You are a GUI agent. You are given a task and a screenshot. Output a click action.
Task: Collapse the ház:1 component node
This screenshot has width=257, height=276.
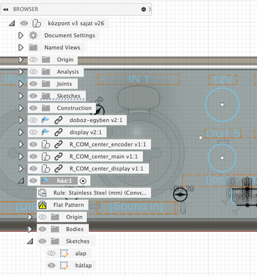pos(21,181)
